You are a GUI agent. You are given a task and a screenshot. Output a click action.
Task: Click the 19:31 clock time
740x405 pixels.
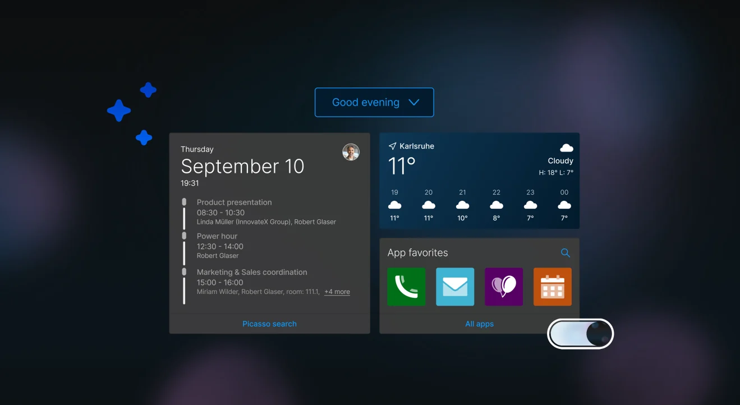pyautogui.click(x=190, y=183)
